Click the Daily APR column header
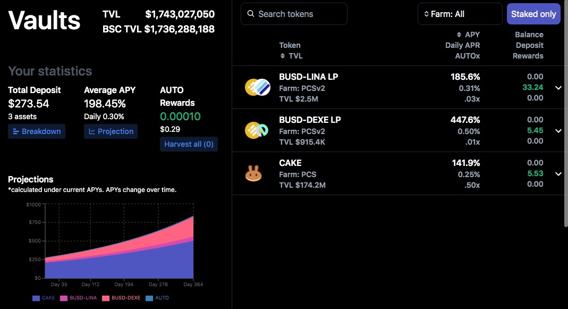The height and width of the screenshot is (309, 568). [462, 45]
